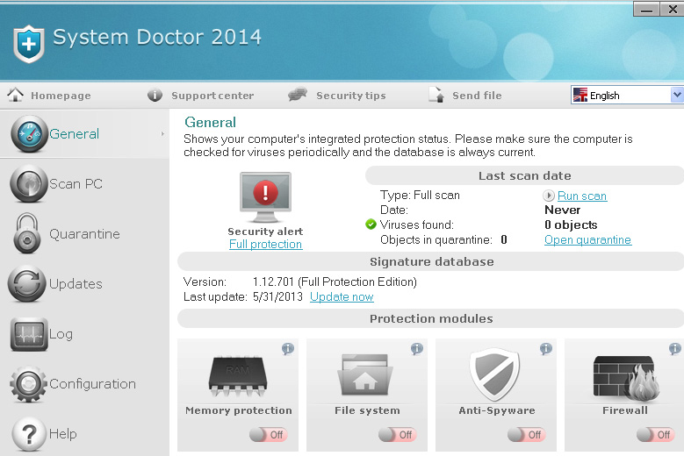Show info for Memory protection module
Screen dimensions: 684x456
(287, 349)
